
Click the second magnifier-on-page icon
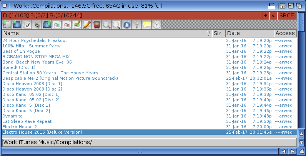click(117, 25)
